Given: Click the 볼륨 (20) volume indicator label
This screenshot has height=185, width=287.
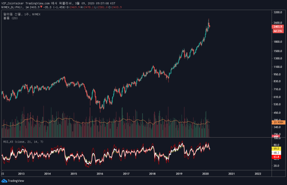Looking at the screenshot, I should point(10,18).
